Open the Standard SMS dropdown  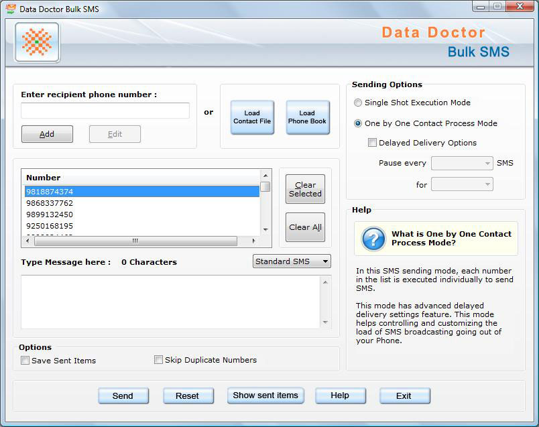click(x=292, y=261)
